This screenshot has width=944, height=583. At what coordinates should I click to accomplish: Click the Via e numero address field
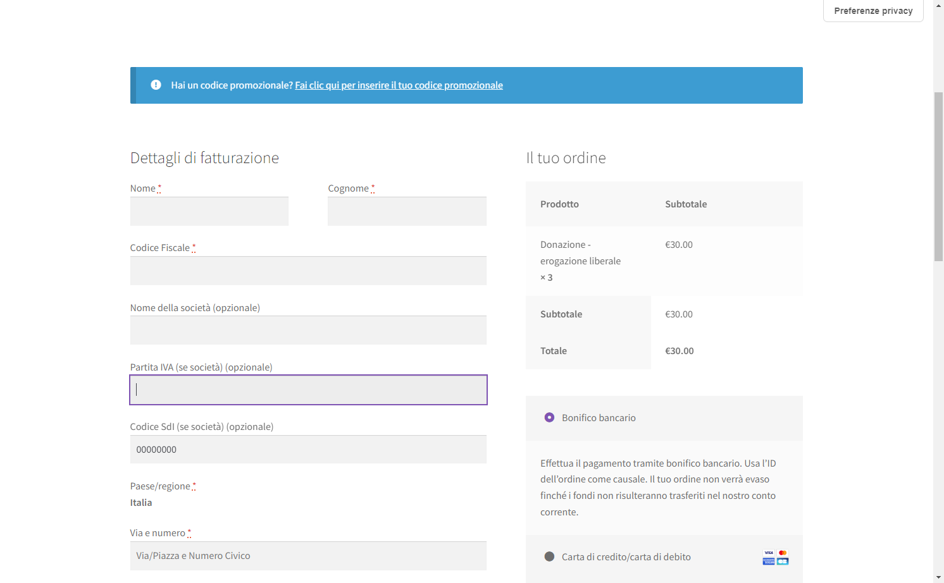[308, 556]
